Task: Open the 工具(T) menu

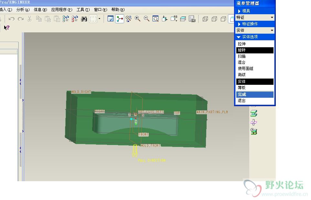Action: click(83, 9)
